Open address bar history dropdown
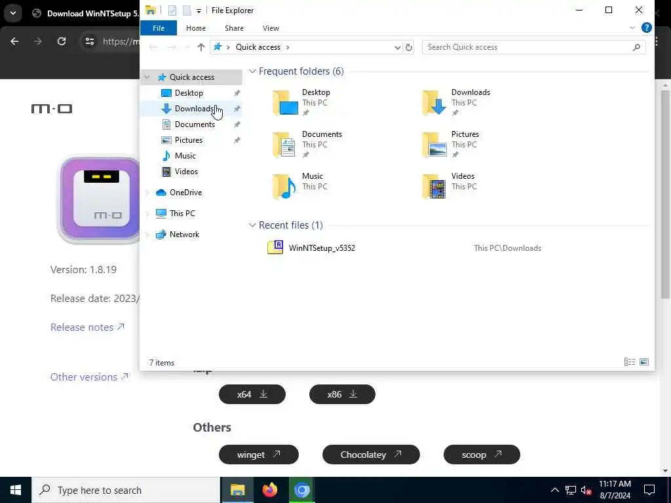Screen dimensions: 671x503 (398, 47)
